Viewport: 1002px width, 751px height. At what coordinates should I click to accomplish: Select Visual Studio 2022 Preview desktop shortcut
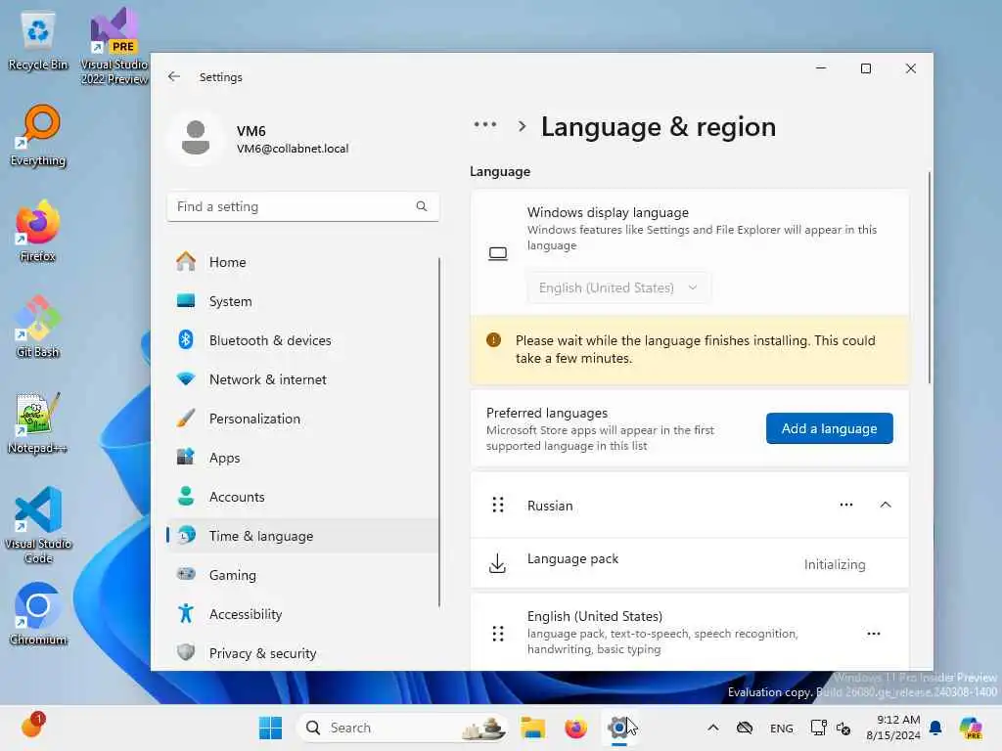pyautogui.click(x=114, y=46)
